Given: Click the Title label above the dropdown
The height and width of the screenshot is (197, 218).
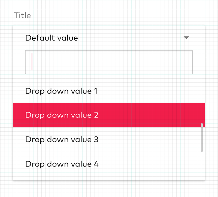Looking at the screenshot, I should pyautogui.click(x=22, y=16).
